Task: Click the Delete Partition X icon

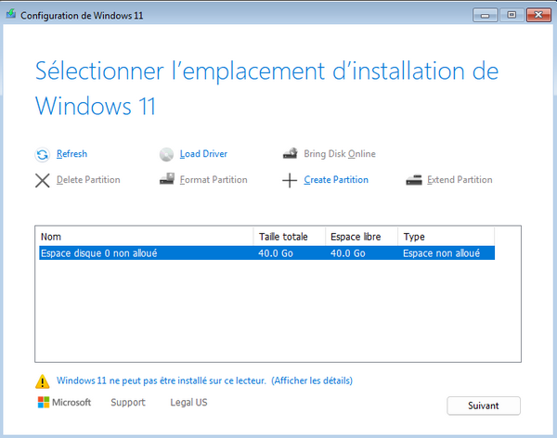Action: click(x=42, y=180)
